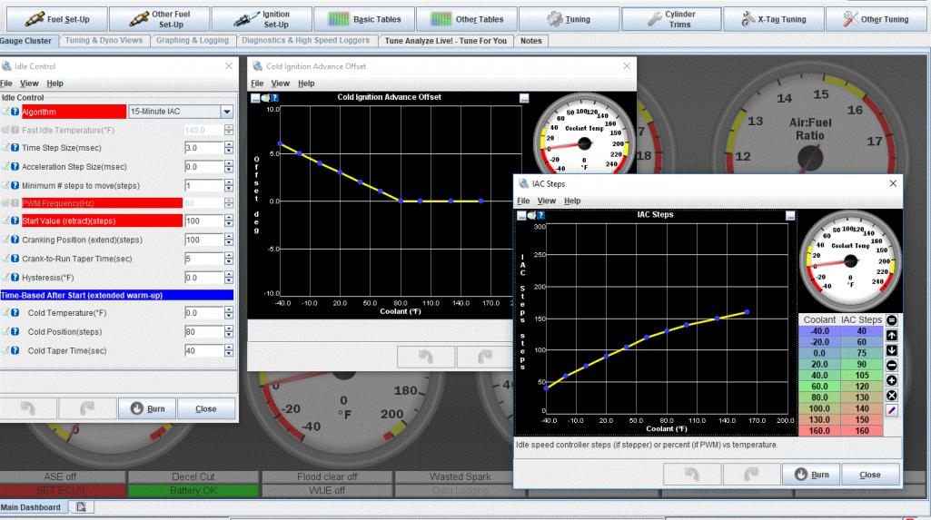Screen dimensions: 931x520
Task: Click the down-arrow icon beside IAC Steps table
Action: tap(891, 350)
